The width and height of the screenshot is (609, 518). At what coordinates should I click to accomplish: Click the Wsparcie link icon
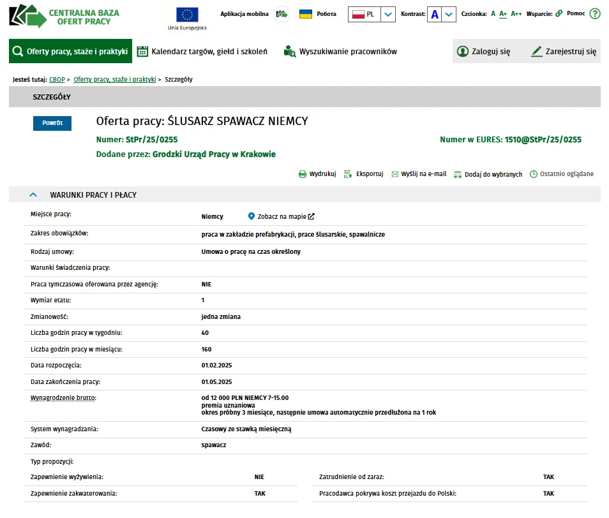click(559, 13)
